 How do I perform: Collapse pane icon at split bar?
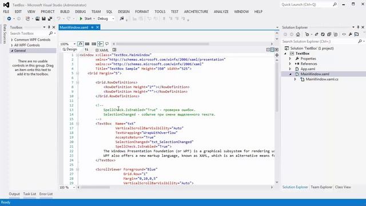[x=277, y=50]
